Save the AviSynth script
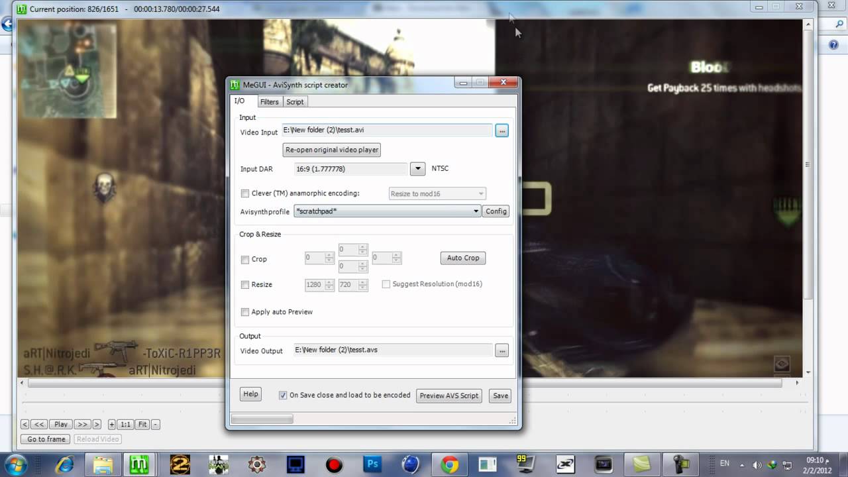Viewport: 848px width, 477px height. 500,396
